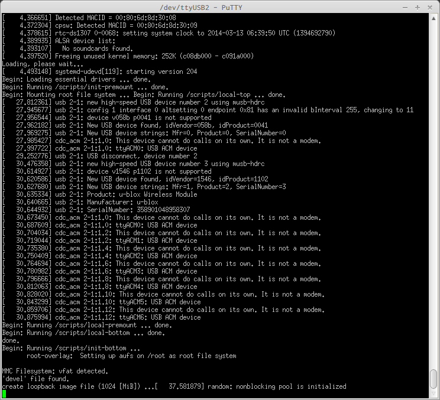440x400 pixels.
Task: Click the /dev/ttyUSB2 - PuTTY title bar
Action: 201,8
